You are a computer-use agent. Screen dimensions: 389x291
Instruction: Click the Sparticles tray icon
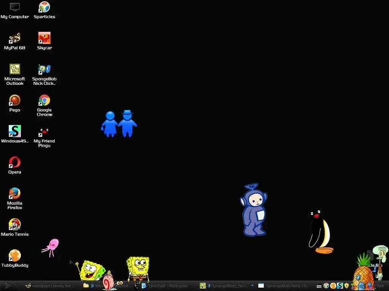[326, 286]
